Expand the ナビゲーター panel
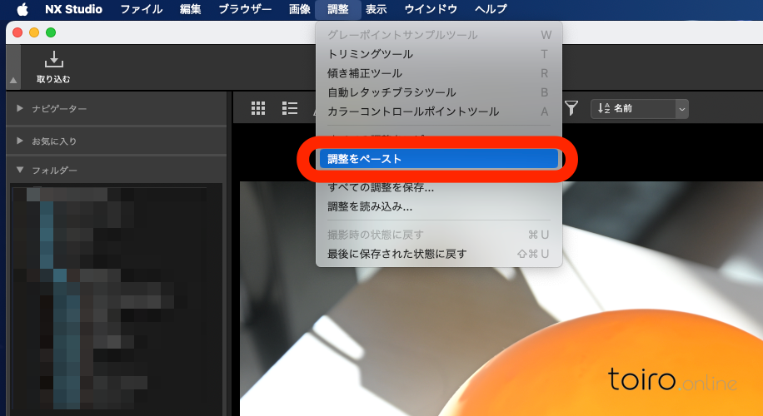The height and width of the screenshot is (416, 763). 20,109
